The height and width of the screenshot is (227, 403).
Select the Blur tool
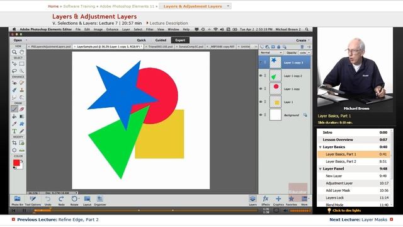click(x=14, y=97)
